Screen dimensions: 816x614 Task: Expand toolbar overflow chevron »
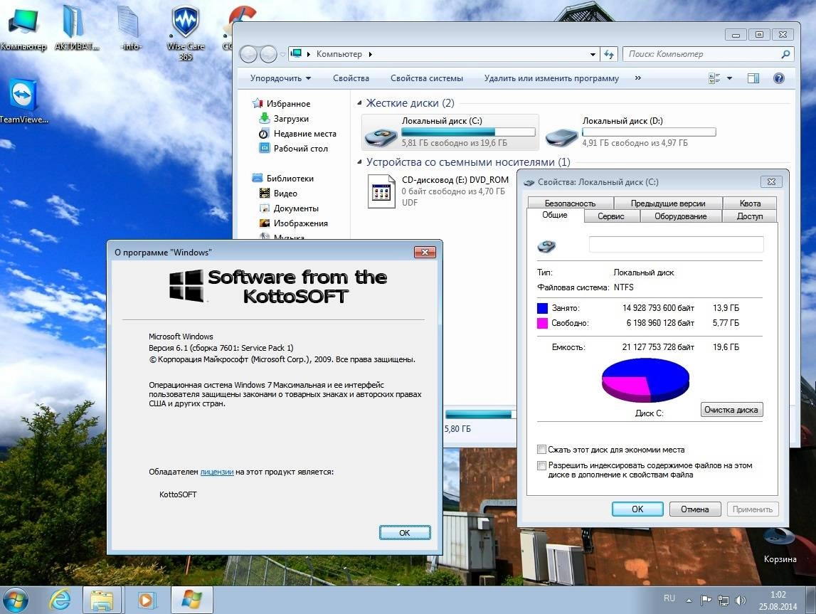tap(637, 78)
